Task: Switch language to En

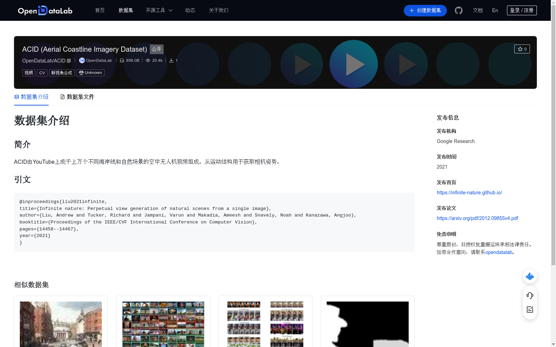Action: (x=495, y=10)
